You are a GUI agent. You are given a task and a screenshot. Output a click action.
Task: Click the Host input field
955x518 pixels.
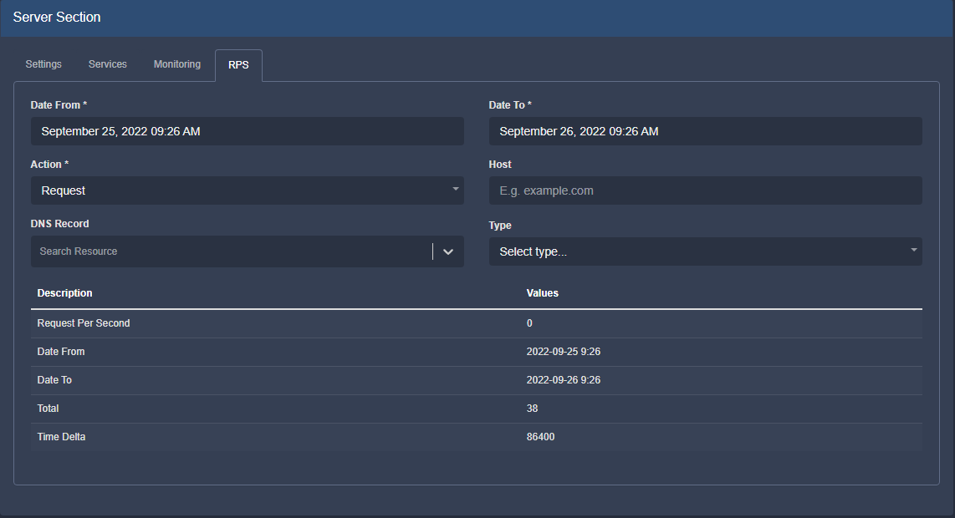click(x=705, y=190)
